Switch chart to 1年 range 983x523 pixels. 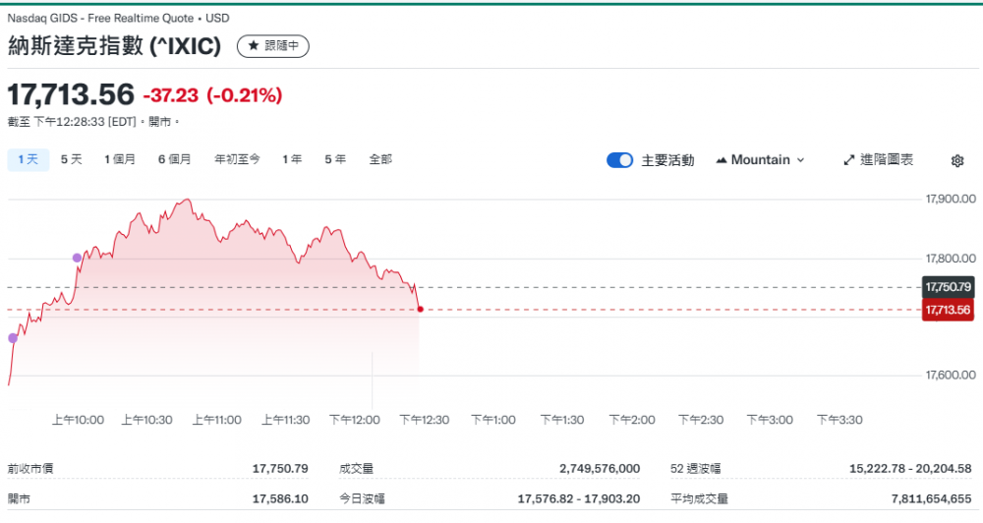[x=292, y=159]
